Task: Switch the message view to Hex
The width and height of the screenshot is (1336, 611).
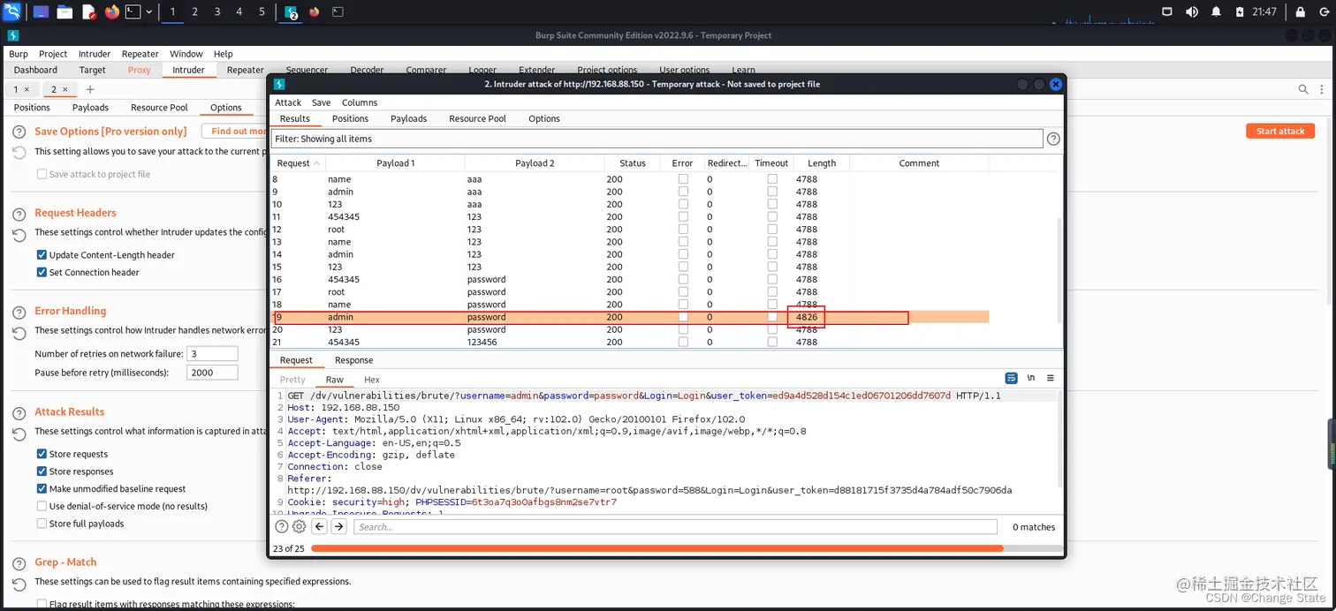Action: point(372,380)
